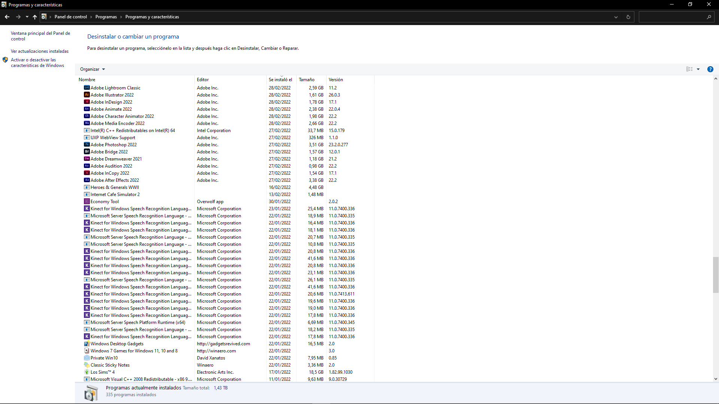Viewport: 719px width, 404px height.
Task: Click the scrollbar down arrow
Action: click(716, 379)
